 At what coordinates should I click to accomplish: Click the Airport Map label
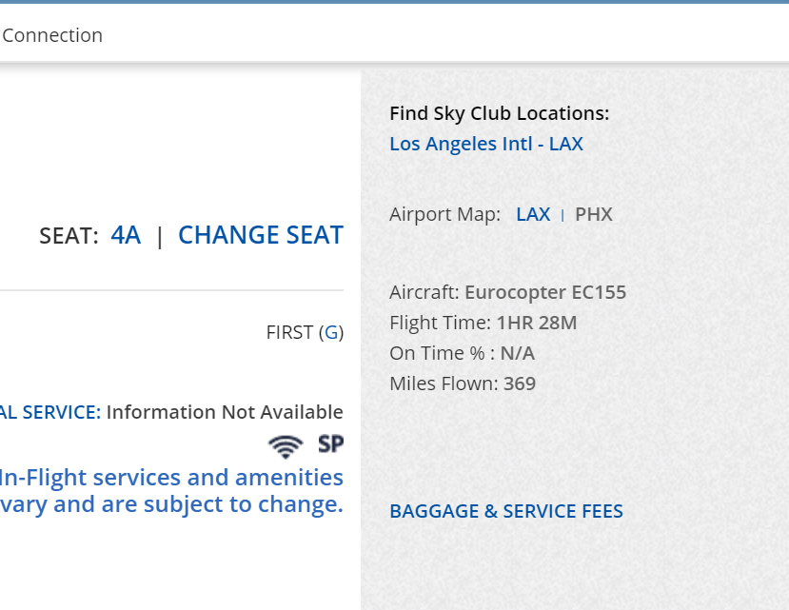point(444,214)
